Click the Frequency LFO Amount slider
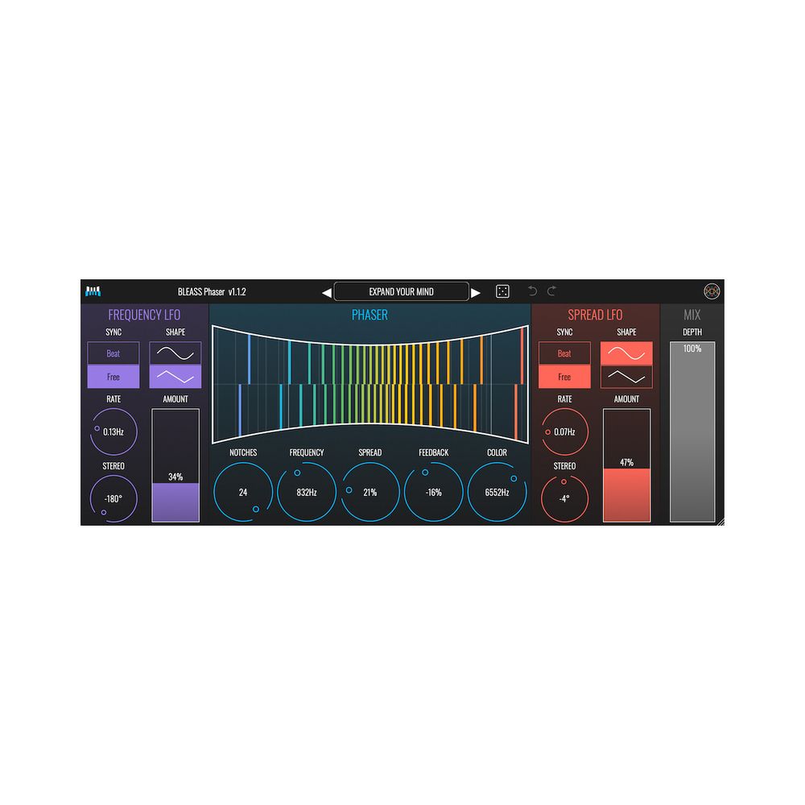 (x=175, y=465)
